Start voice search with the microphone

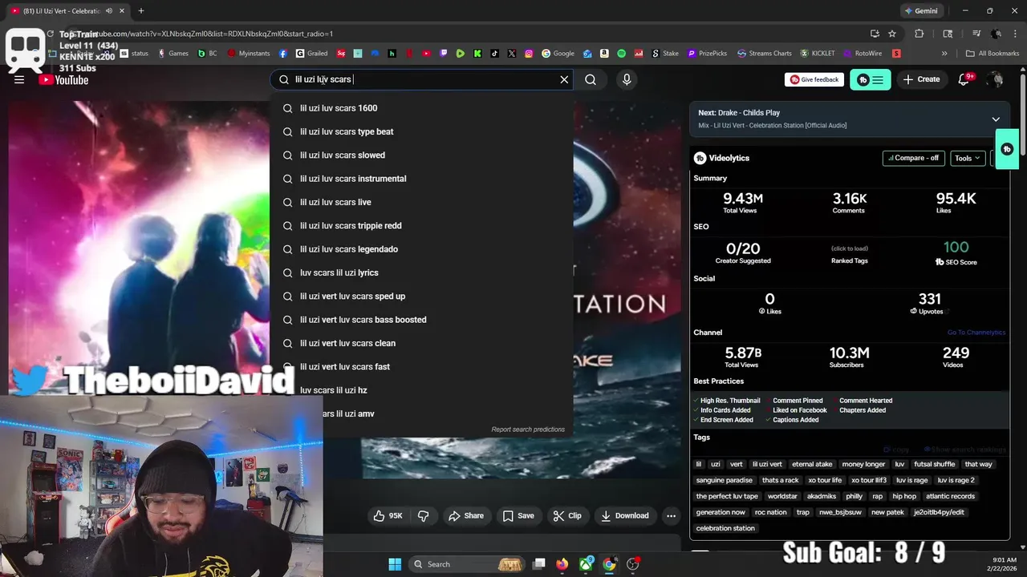[627, 79]
